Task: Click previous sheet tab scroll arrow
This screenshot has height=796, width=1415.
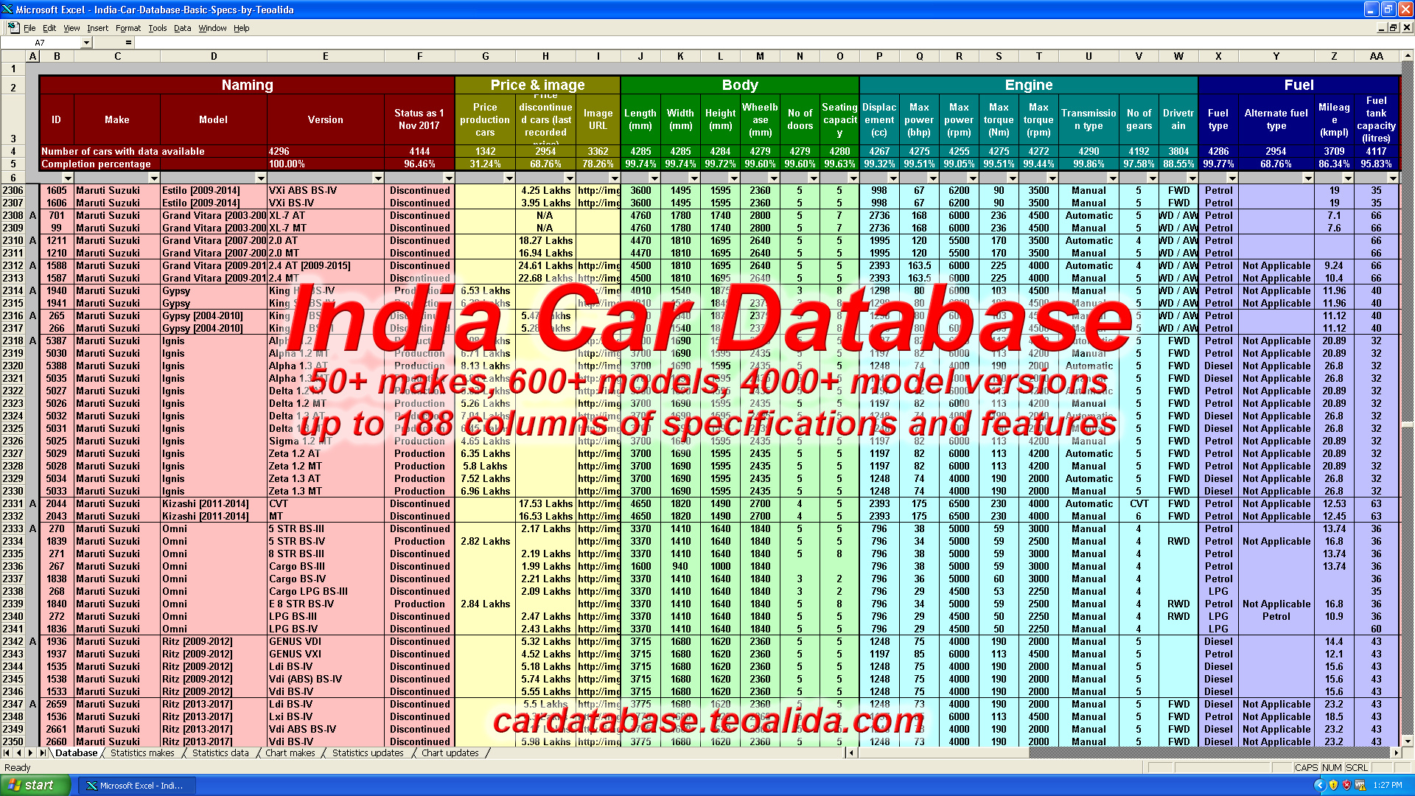Action: coord(18,753)
